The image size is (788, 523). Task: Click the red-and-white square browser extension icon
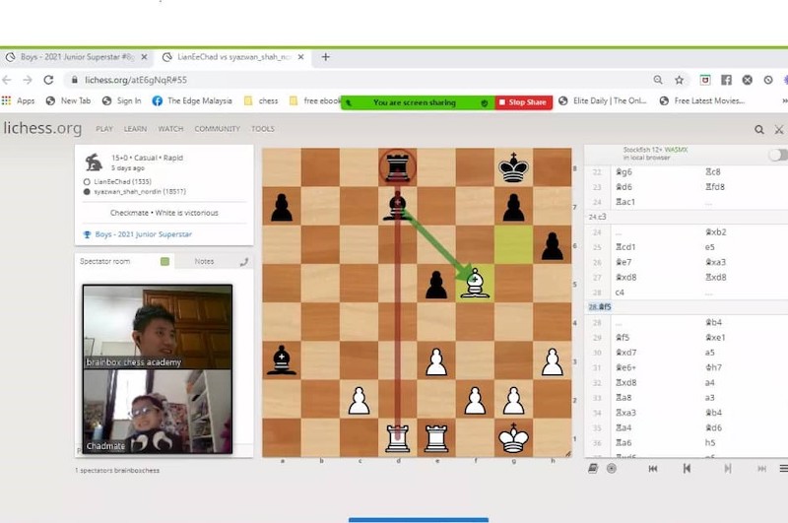[705, 80]
